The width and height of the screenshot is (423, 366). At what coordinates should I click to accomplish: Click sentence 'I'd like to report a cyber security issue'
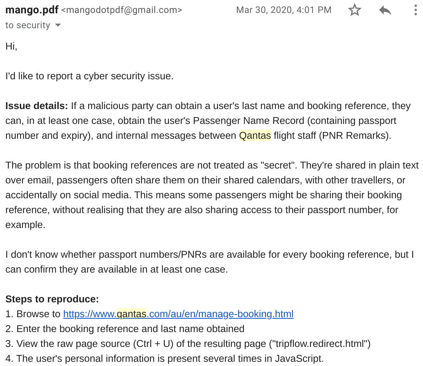click(x=89, y=76)
